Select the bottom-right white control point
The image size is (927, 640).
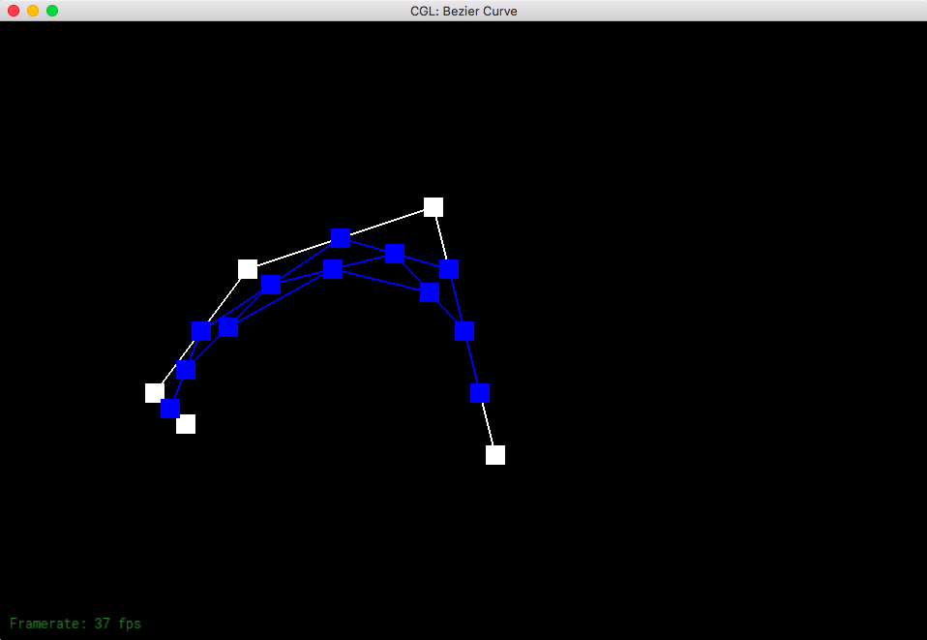[x=495, y=455]
